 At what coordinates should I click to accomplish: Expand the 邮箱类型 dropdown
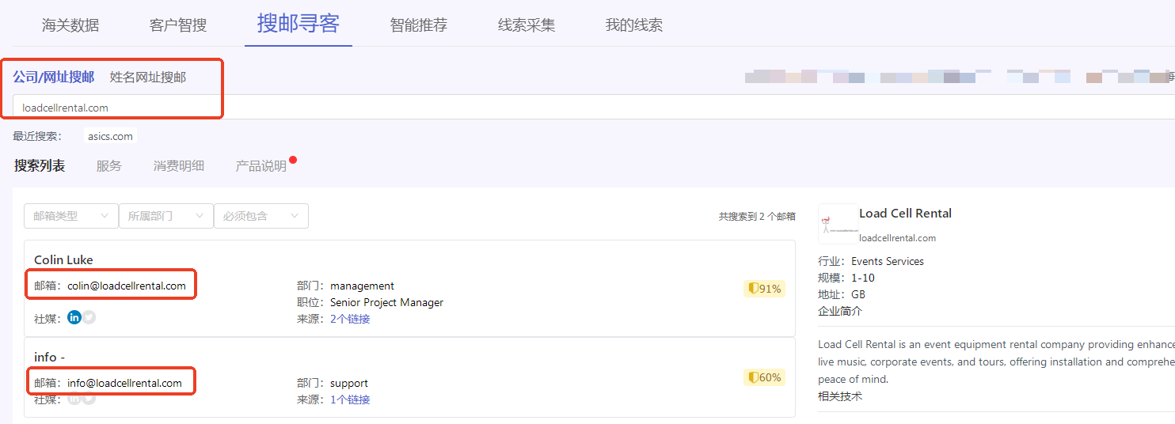71,216
